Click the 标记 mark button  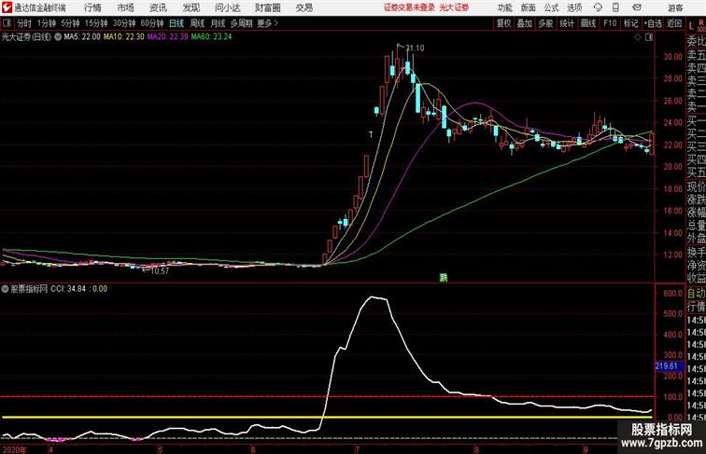630,23
